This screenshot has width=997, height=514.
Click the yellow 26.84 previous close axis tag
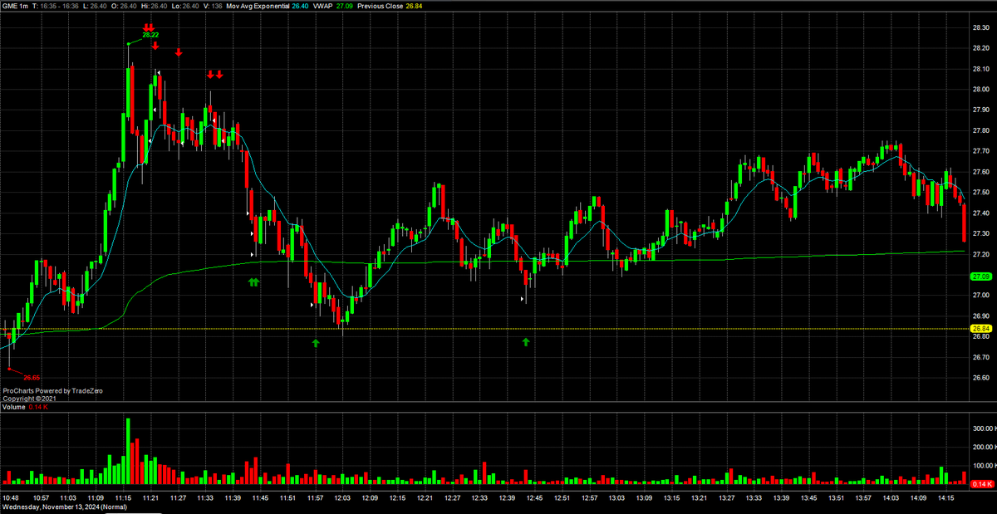[981, 329]
